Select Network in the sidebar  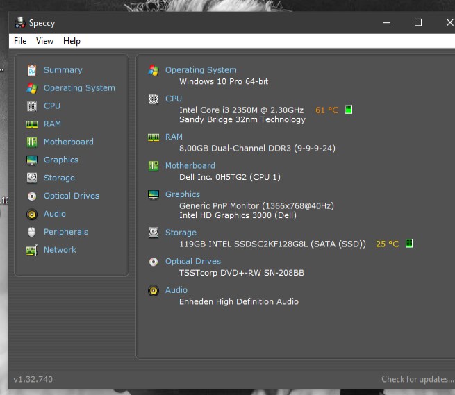click(x=60, y=250)
